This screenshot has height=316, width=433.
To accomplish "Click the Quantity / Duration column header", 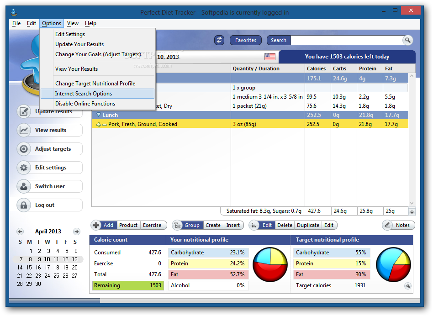I will tap(268, 68).
